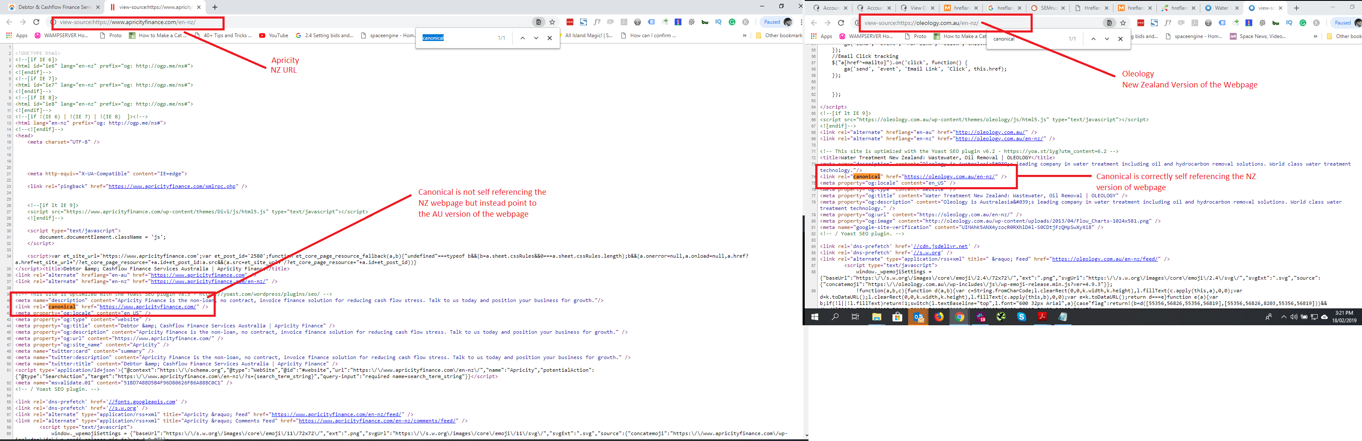Open a new tab in left window
Image resolution: width=1362 pixels, height=441 pixels.
(214, 7)
